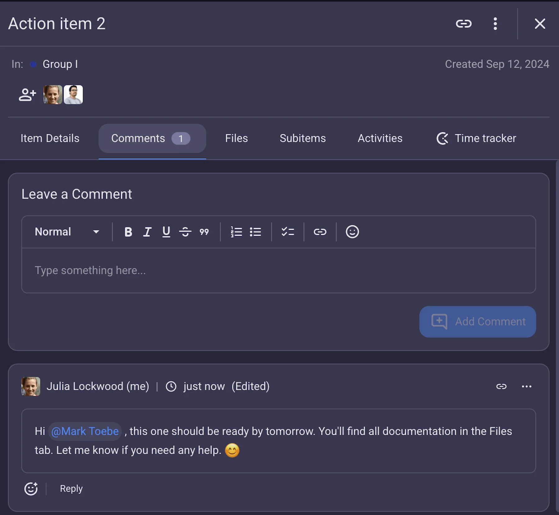Screen dimensions: 559x515
Task: Click the add subscriber person icon
Action: point(27,94)
